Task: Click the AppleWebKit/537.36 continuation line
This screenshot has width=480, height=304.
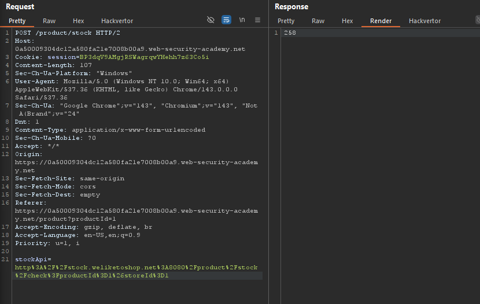Action: [126, 90]
